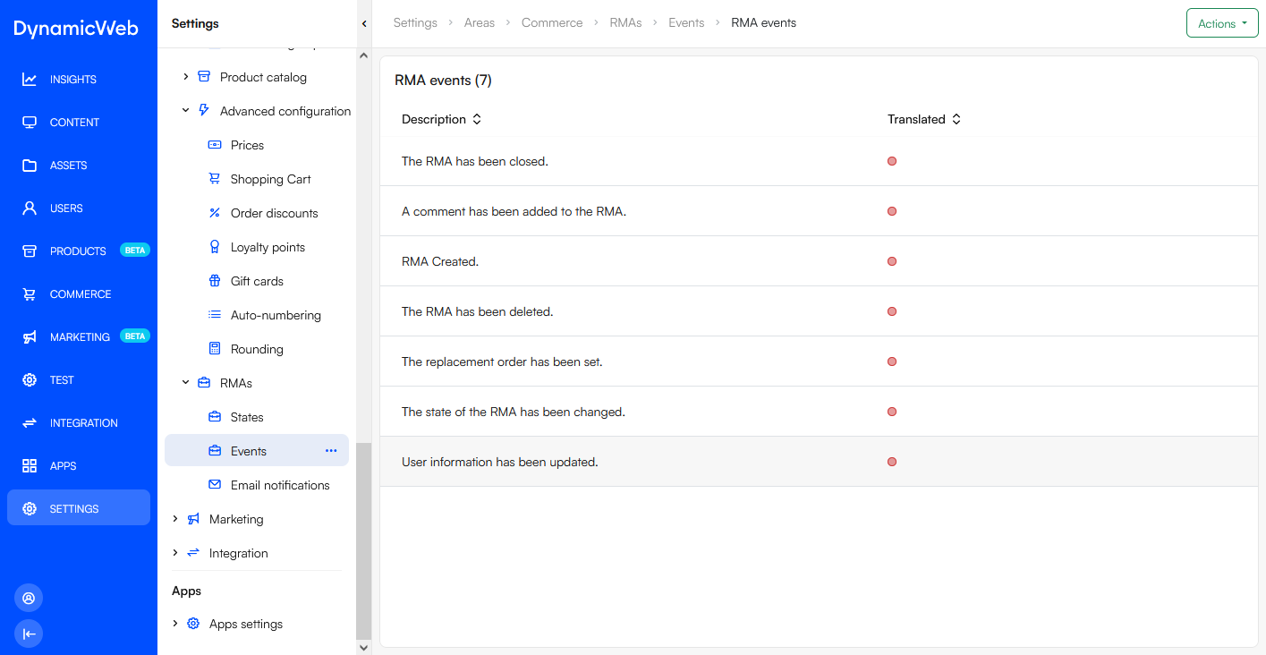1266x655 pixels.
Task: Open the Assets folder icon
Action: (30, 166)
